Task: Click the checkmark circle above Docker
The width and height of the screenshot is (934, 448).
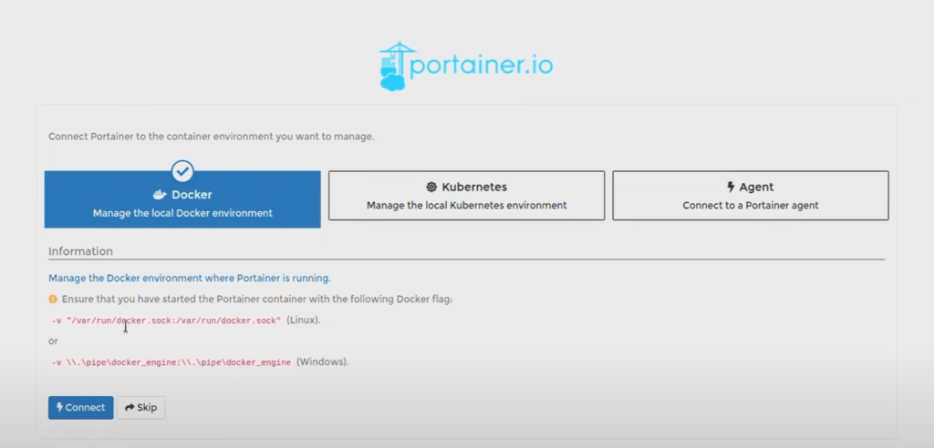Action: tap(182, 170)
